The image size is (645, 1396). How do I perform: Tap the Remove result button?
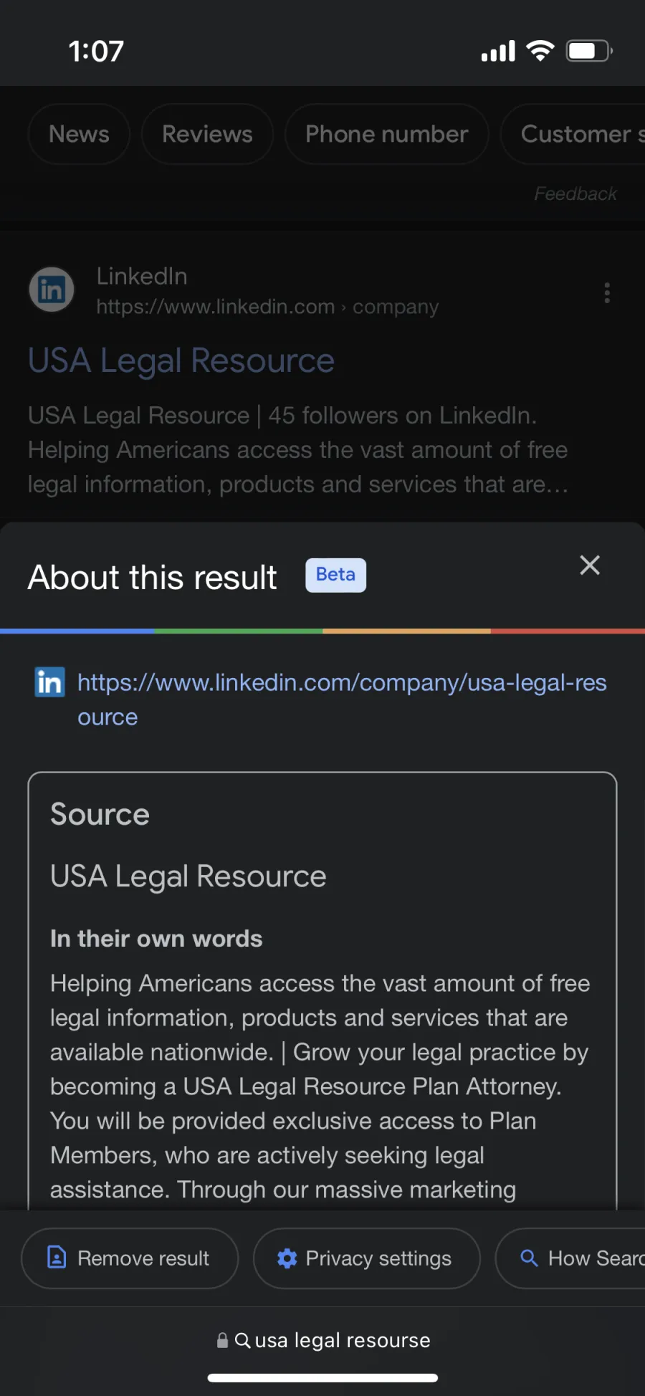130,1258
